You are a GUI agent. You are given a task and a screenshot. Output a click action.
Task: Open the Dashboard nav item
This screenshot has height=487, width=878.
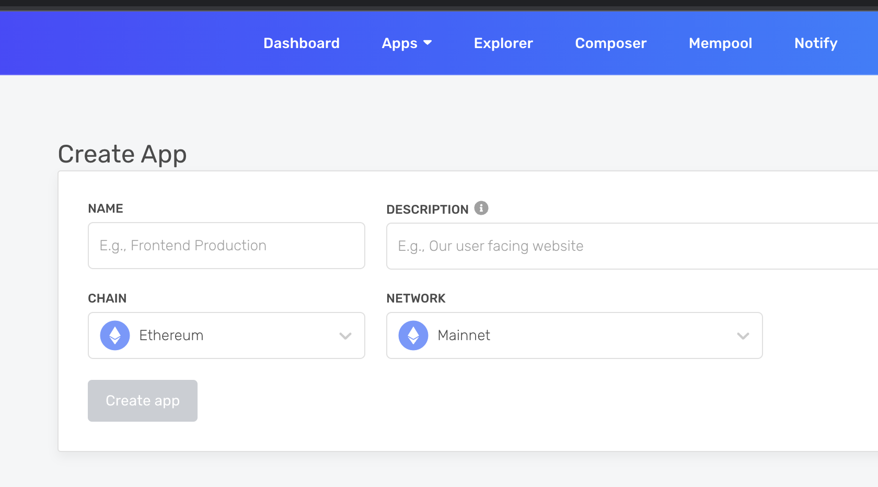pos(302,43)
